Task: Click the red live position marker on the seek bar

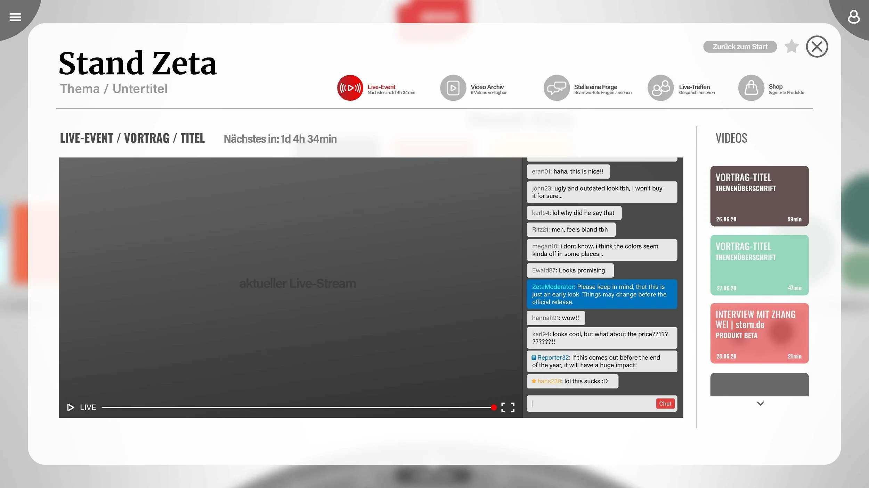Action: [494, 407]
